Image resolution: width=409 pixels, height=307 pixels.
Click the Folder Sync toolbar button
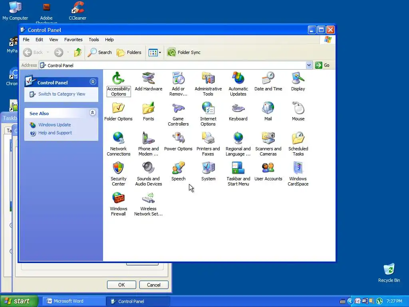tap(184, 52)
